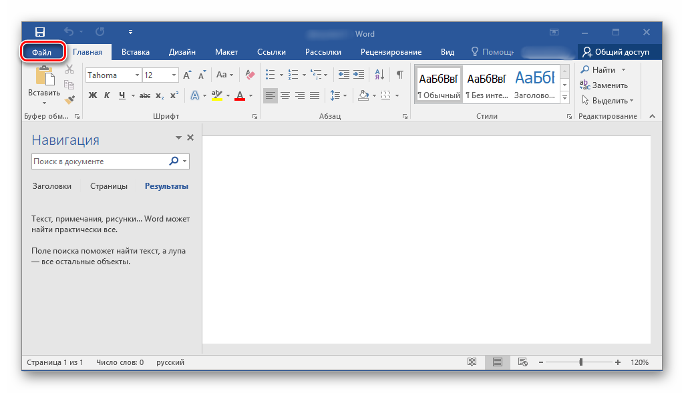The width and height of the screenshot is (684, 393).
Task: Click the Save floppy disk icon
Action: click(39, 32)
